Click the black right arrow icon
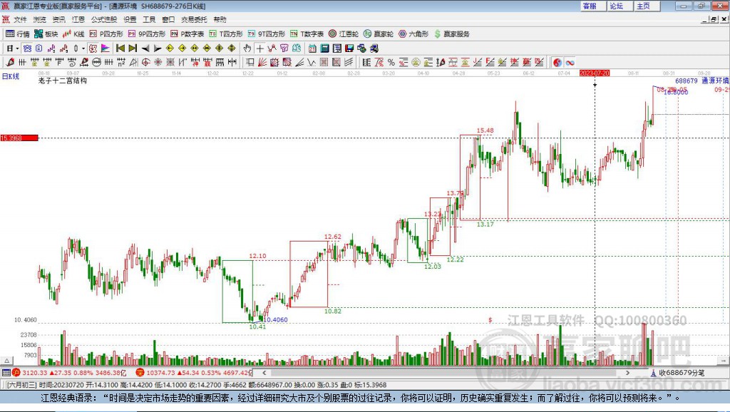Image resolution: width=730 pixels, height=412 pixels. tap(158, 48)
